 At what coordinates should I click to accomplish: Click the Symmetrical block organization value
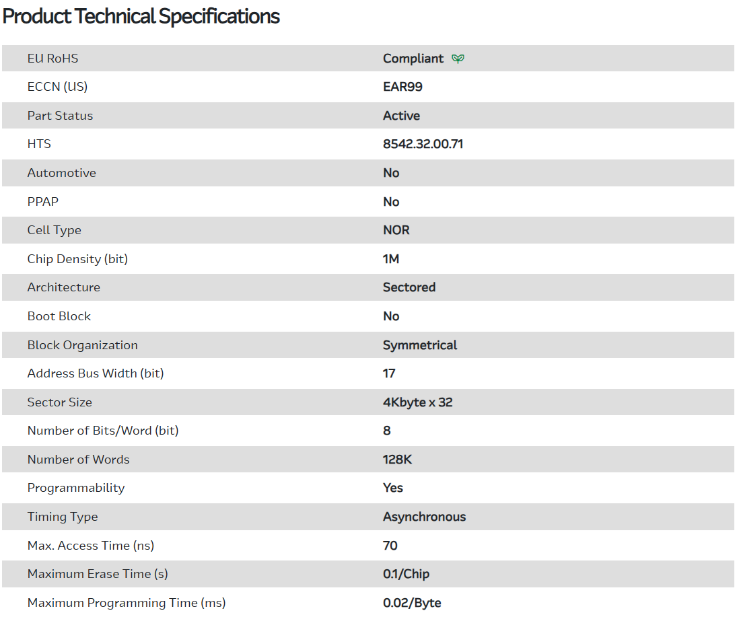420,345
